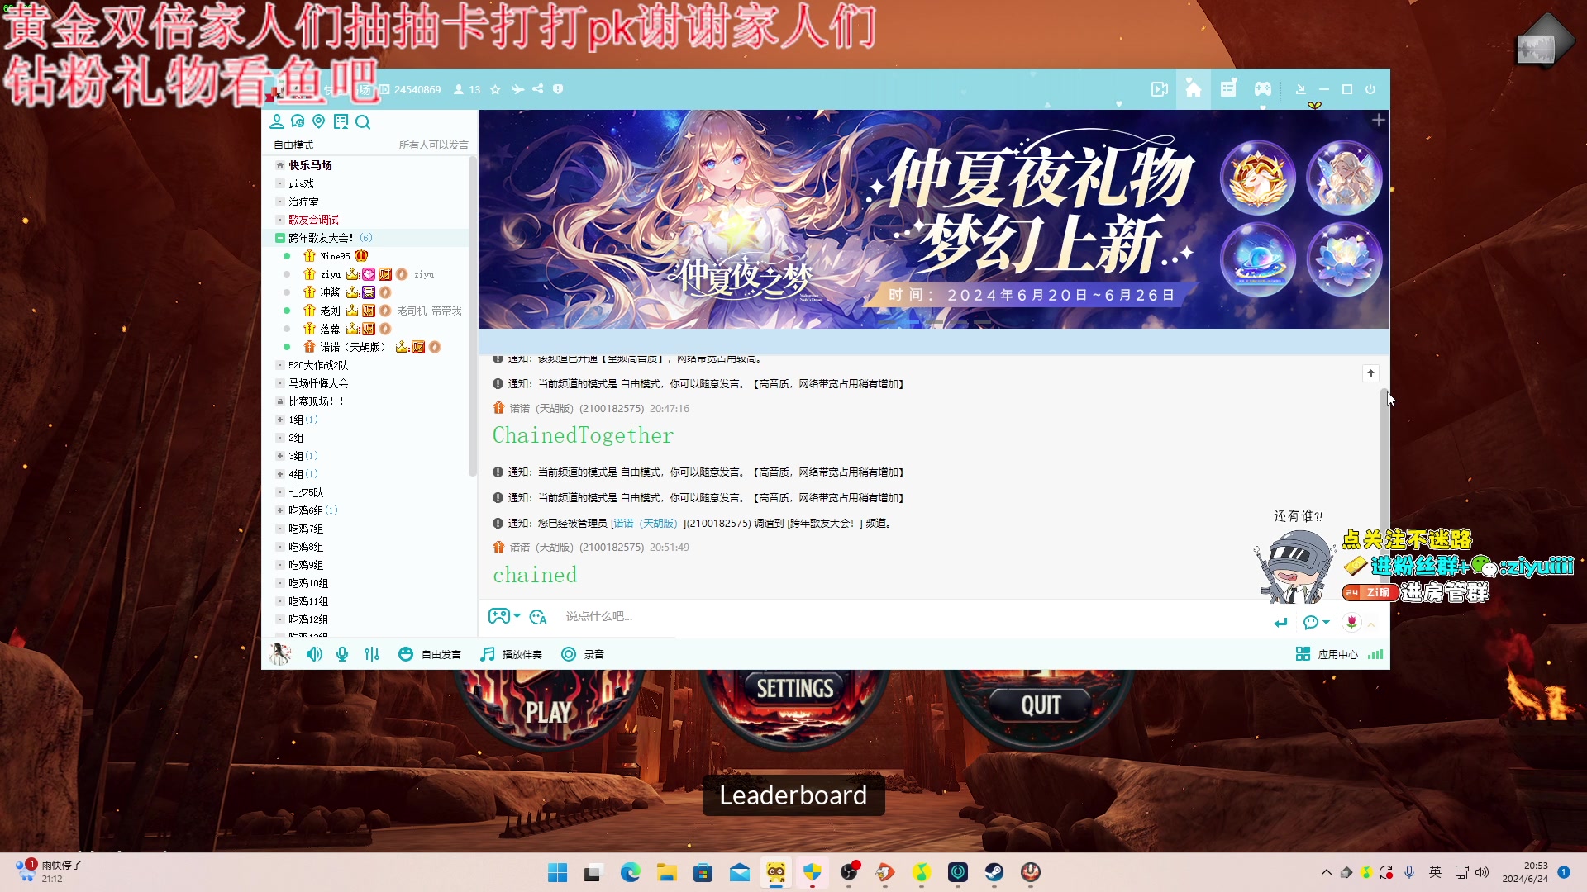
Task: Click the emoji font icon in chat box
Action: click(x=538, y=617)
